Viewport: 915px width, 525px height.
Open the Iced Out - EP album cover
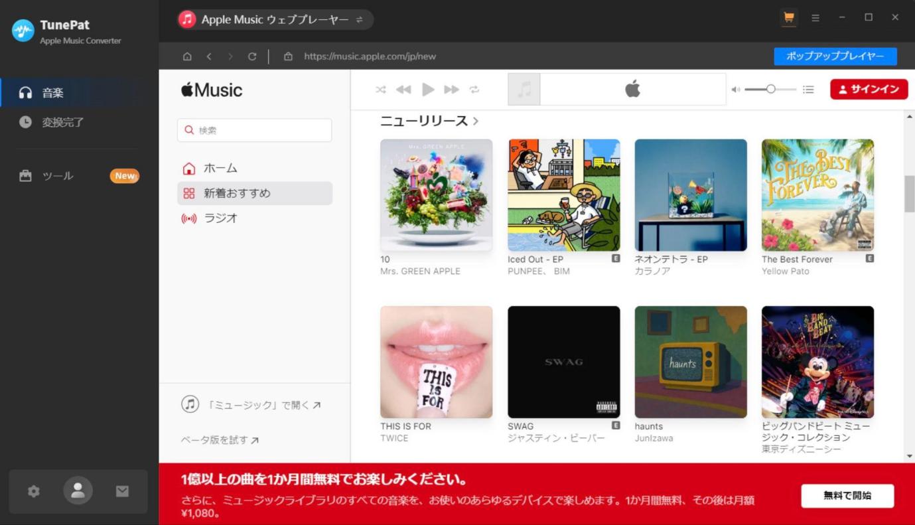click(x=564, y=195)
